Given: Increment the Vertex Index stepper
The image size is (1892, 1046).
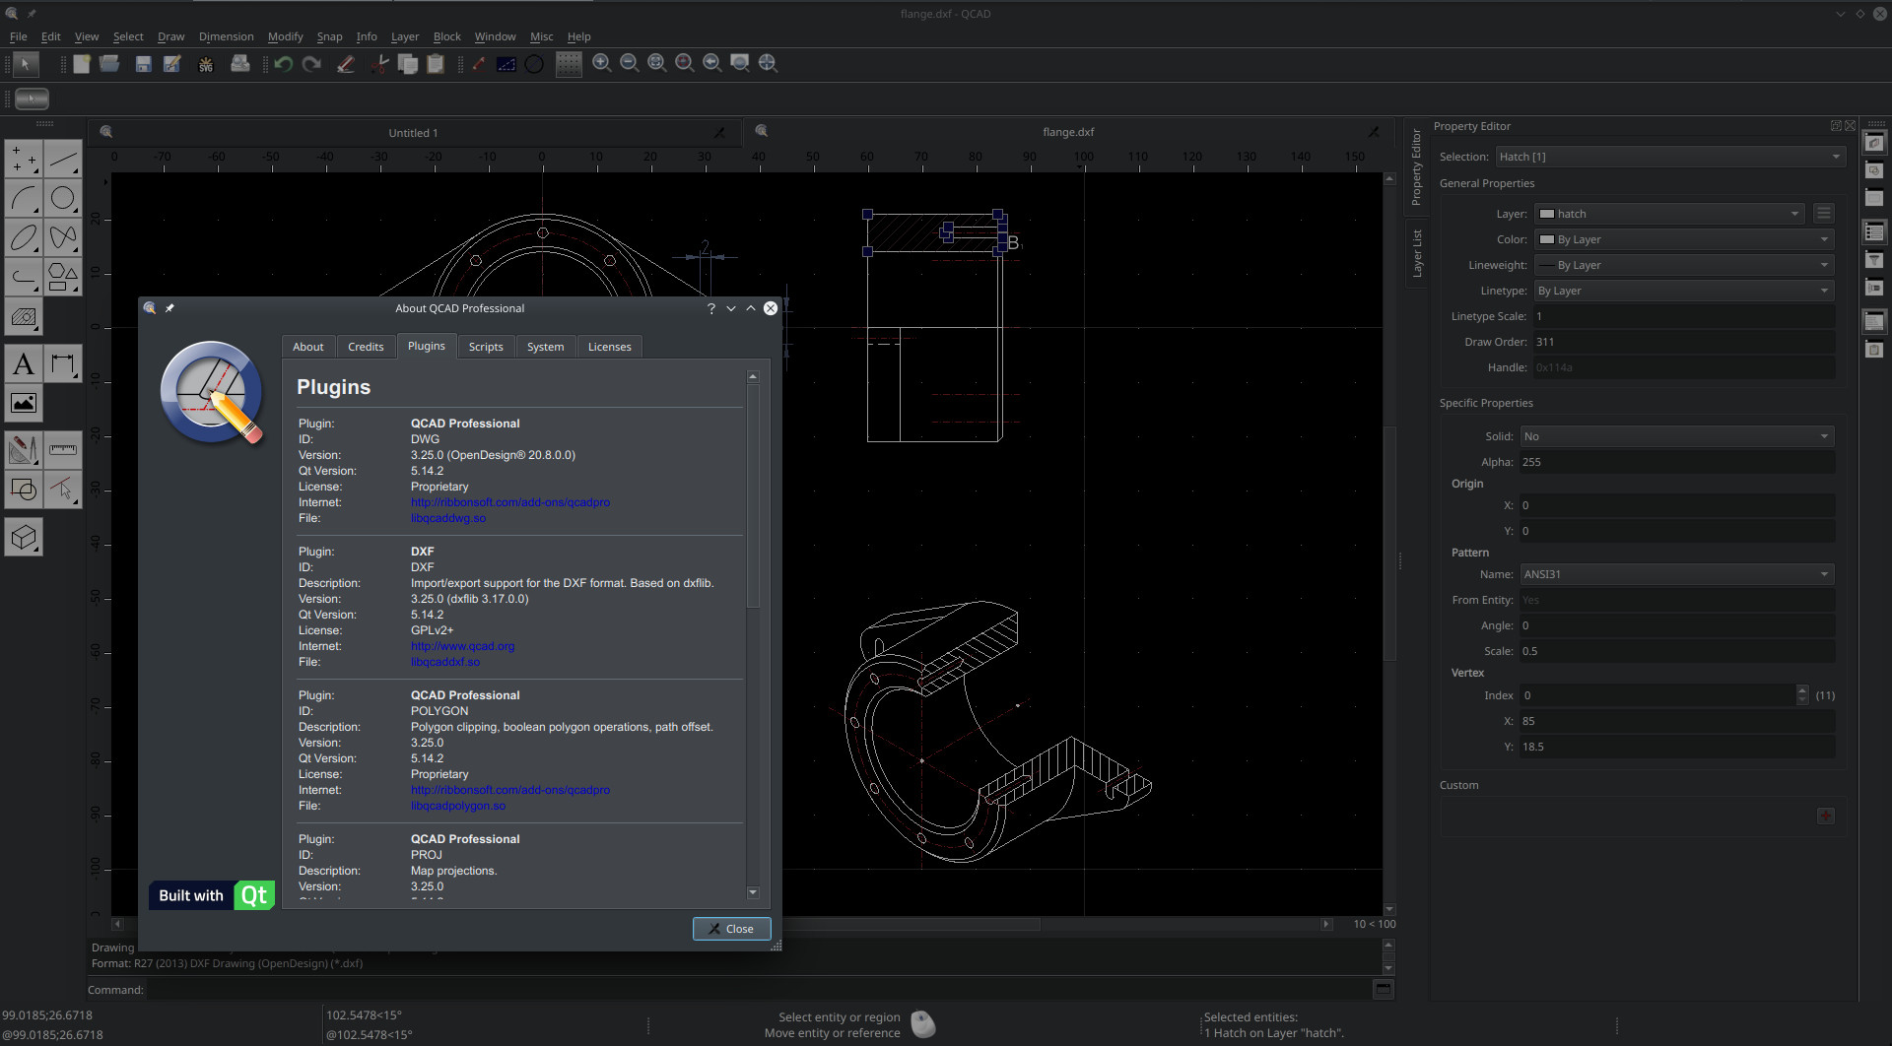Looking at the screenshot, I should point(1802,690).
